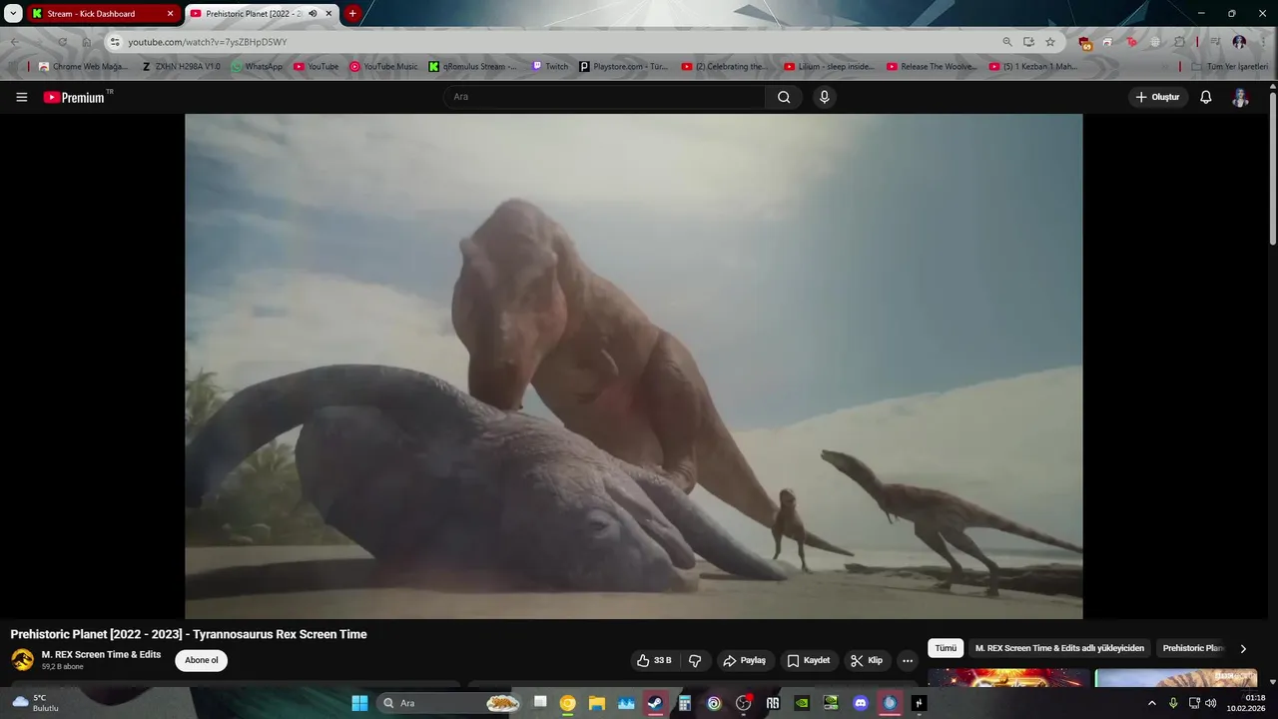The width and height of the screenshot is (1278, 719).
Task: Open Chrome profile avatar
Action: pyautogui.click(x=1239, y=42)
